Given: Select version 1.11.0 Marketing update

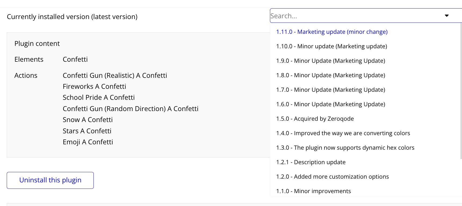Looking at the screenshot, I should [x=332, y=32].
